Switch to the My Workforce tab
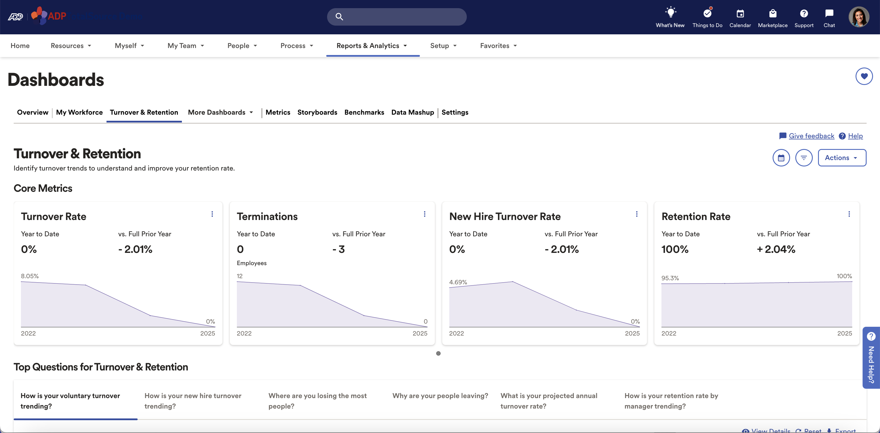This screenshot has width=880, height=433. point(79,112)
